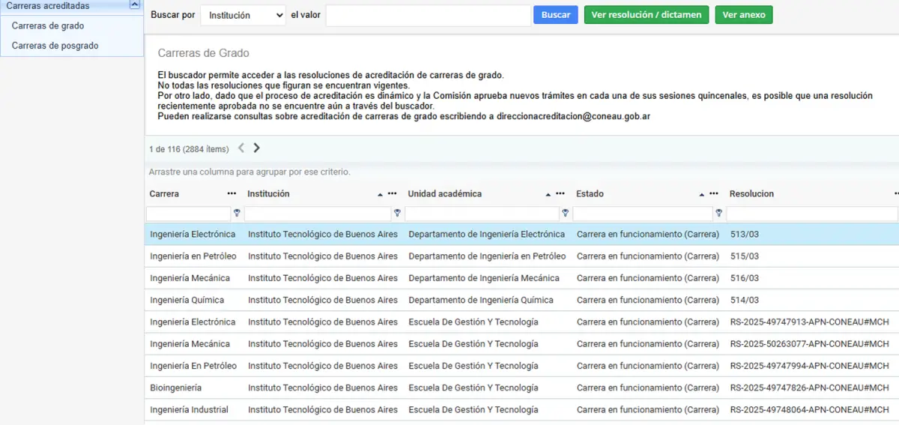This screenshot has height=425, width=899.
Task: Select the Ingeniería en Petróleo 515/03 row
Action: click(521, 256)
